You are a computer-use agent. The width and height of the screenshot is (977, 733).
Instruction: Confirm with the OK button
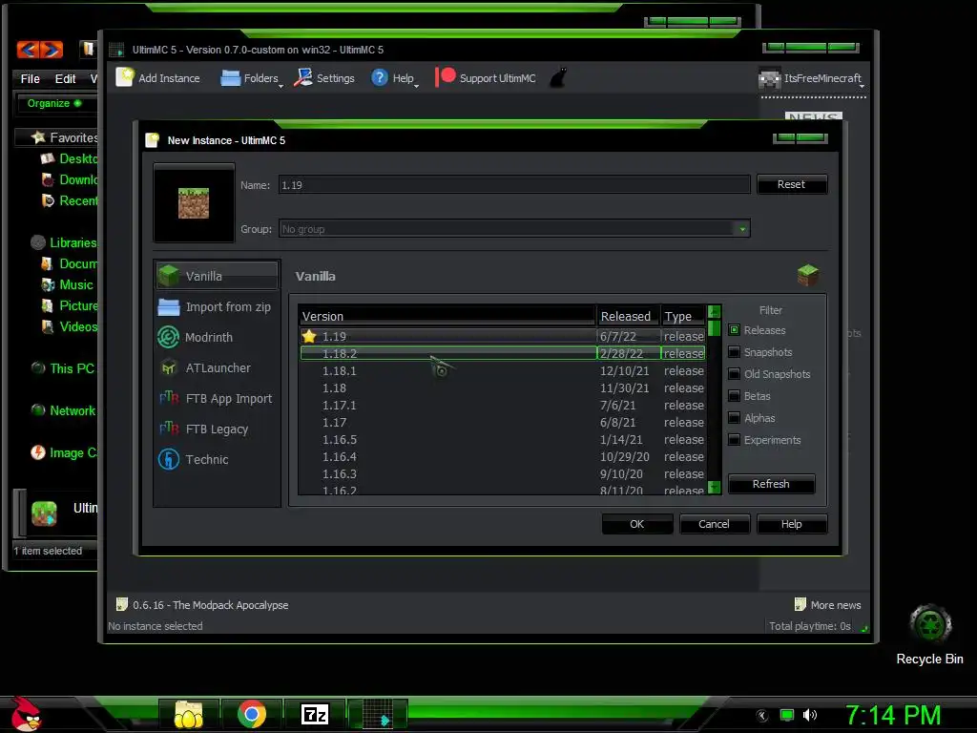pos(636,524)
